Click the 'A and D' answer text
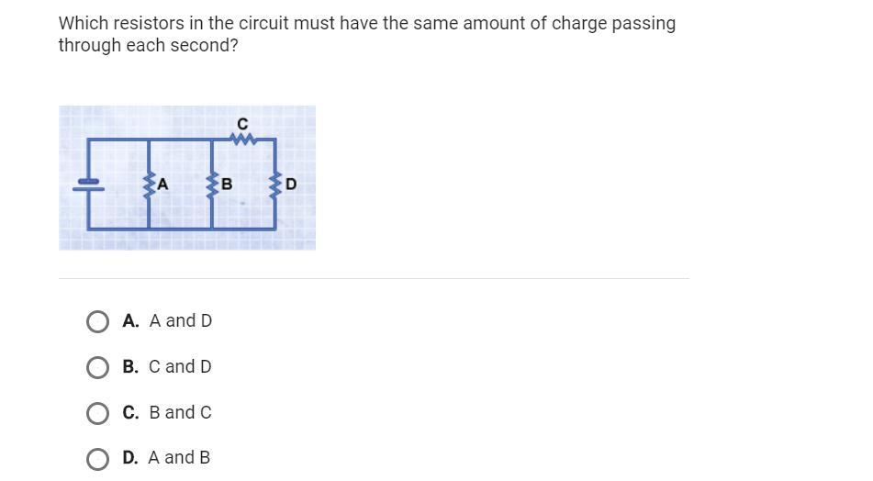The image size is (873, 481). tap(180, 321)
